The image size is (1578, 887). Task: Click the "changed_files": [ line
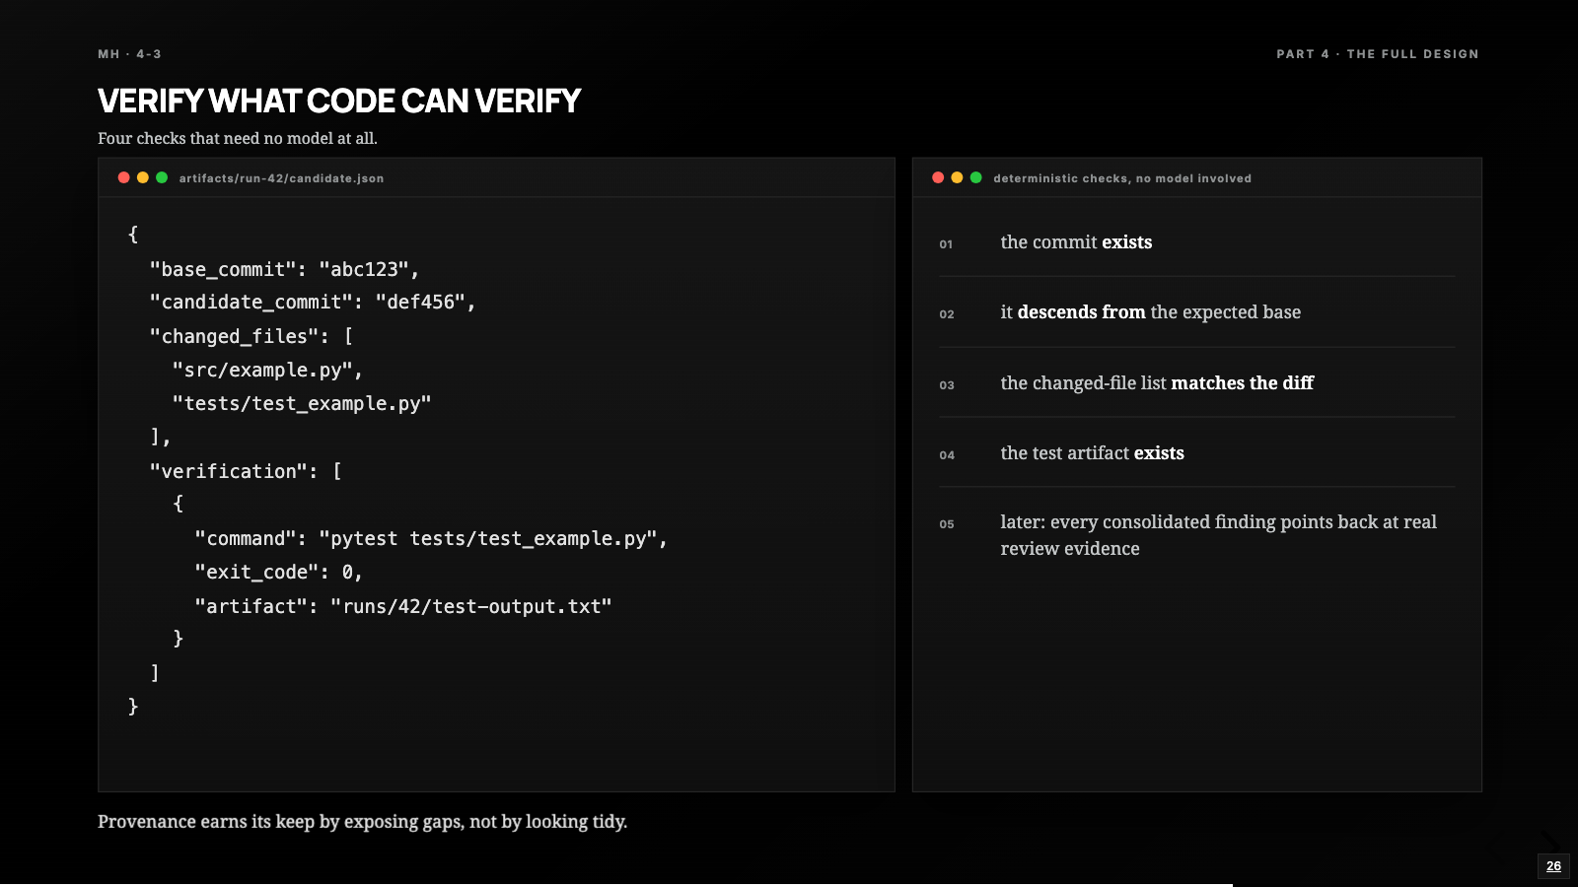click(x=251, y=336)
